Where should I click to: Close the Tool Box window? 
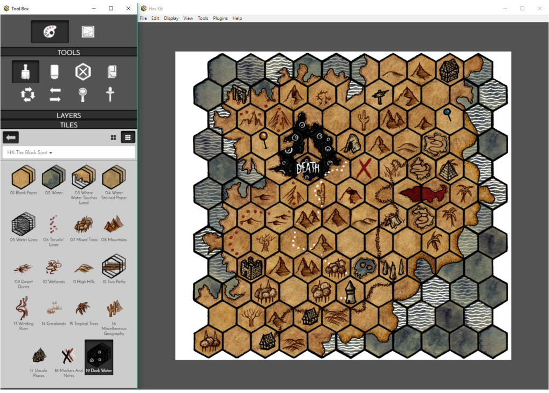[x=129, y=9]
